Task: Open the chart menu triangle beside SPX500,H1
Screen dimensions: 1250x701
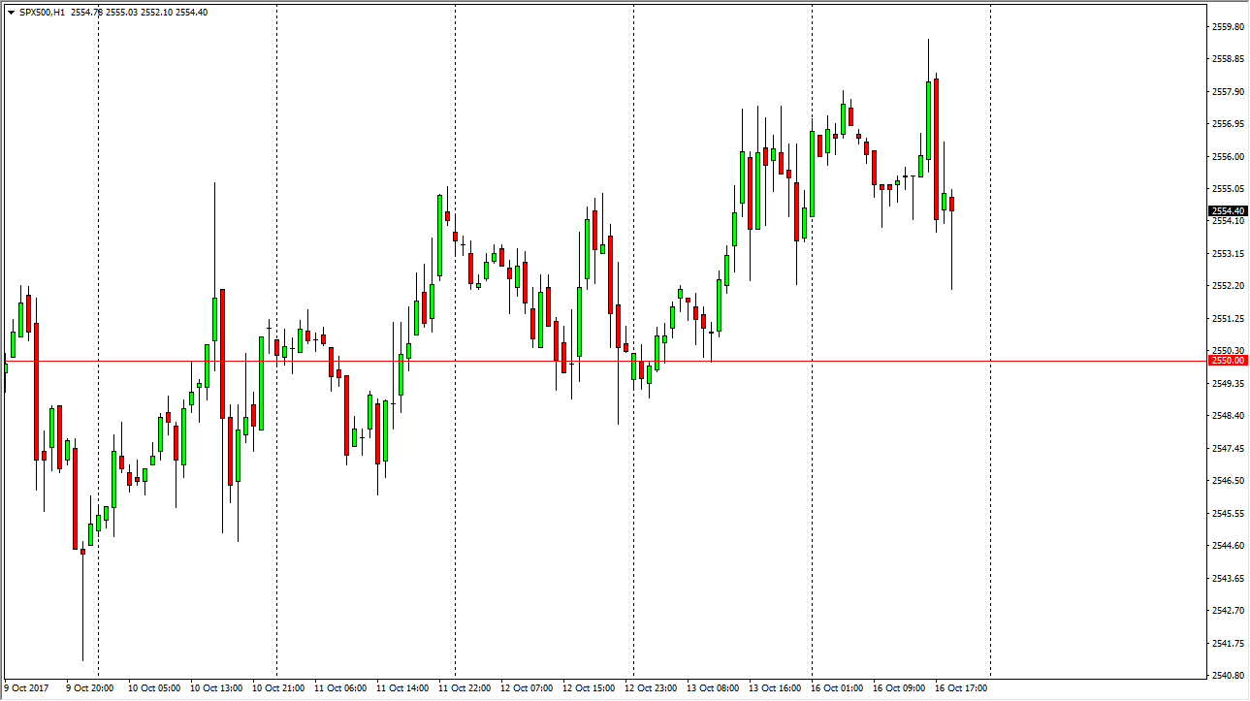Action: tap(11, 13)
